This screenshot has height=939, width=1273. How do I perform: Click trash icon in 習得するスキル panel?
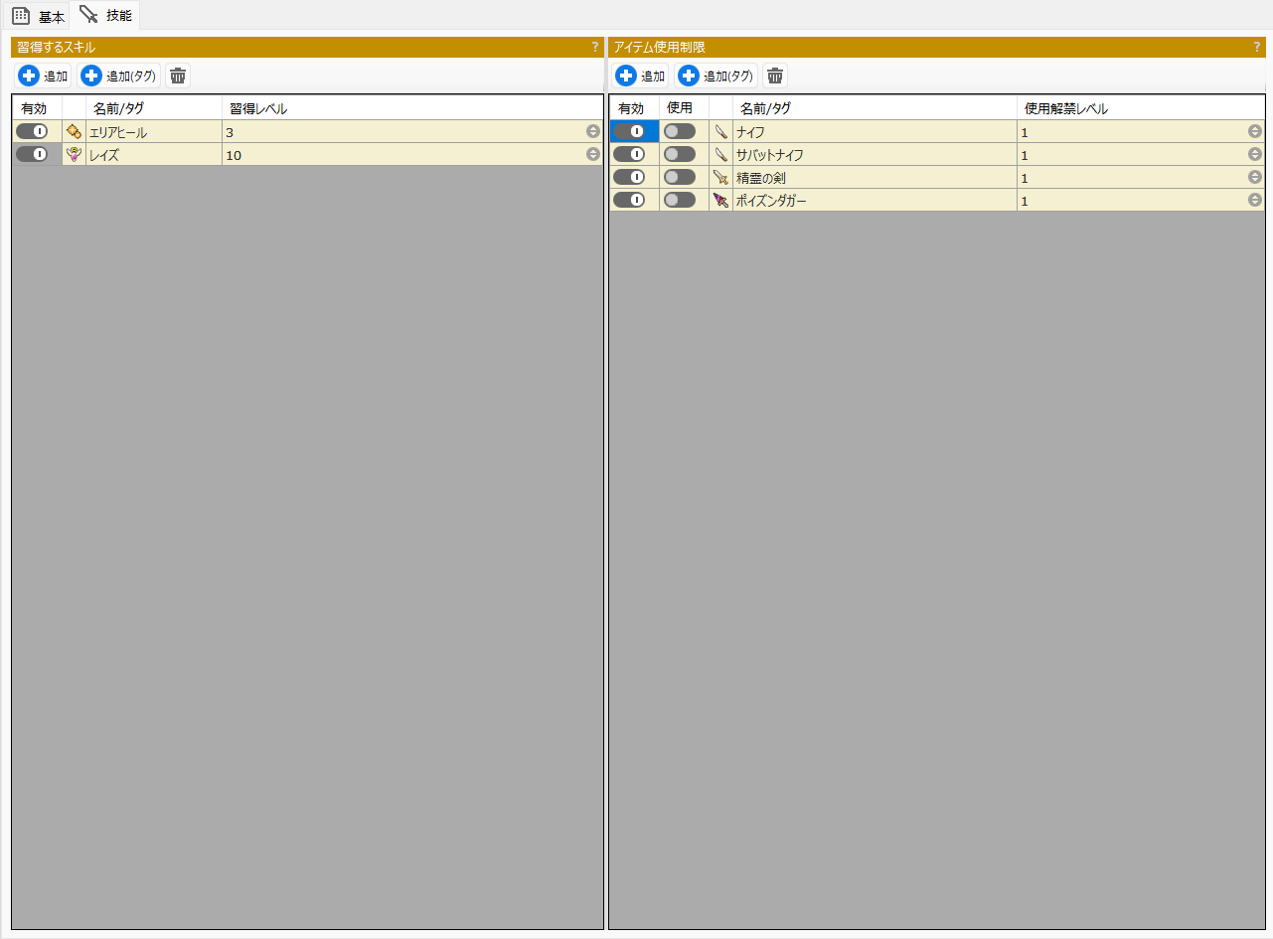tap(178, 76)
